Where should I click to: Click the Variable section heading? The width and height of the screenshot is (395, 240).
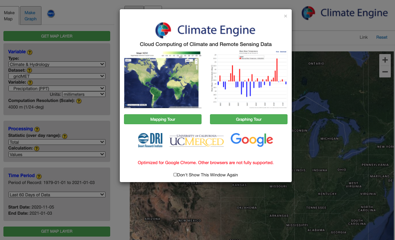click(17, 52)
